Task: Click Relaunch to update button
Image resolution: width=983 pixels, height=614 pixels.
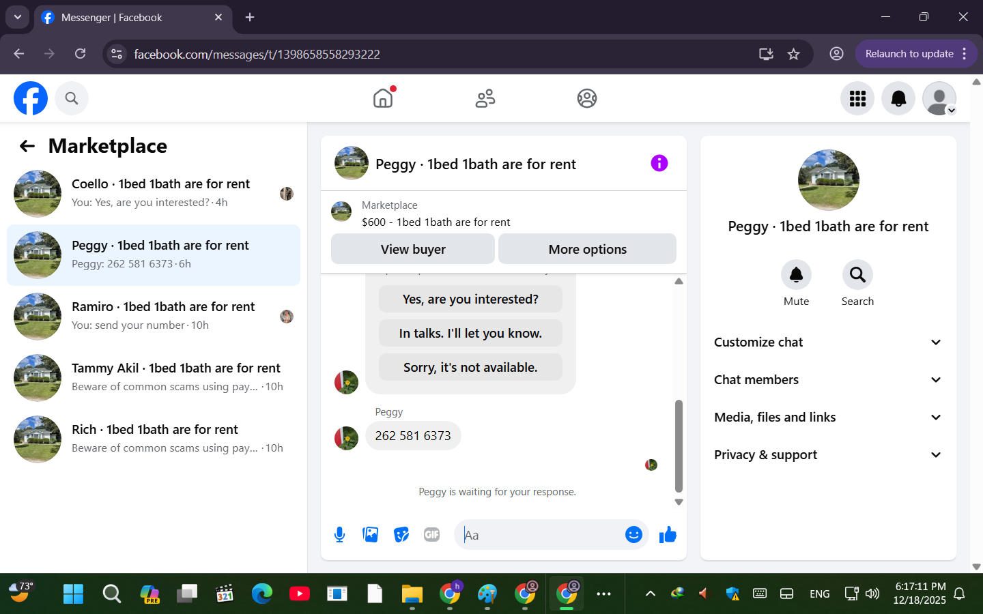Action: pos(909,54)
